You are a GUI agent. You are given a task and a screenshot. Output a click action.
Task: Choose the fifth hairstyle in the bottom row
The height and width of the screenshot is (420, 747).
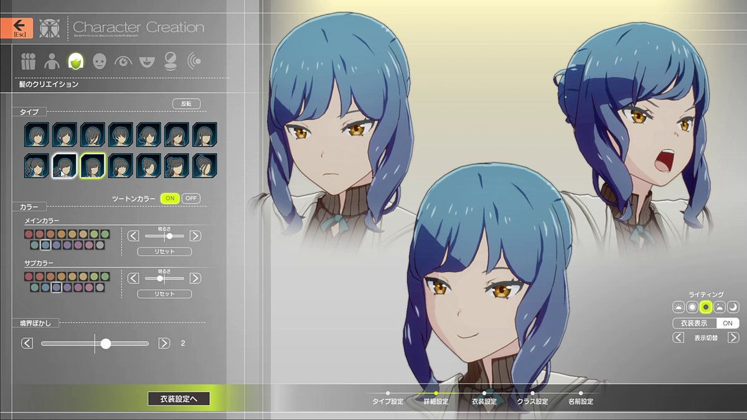149,166
